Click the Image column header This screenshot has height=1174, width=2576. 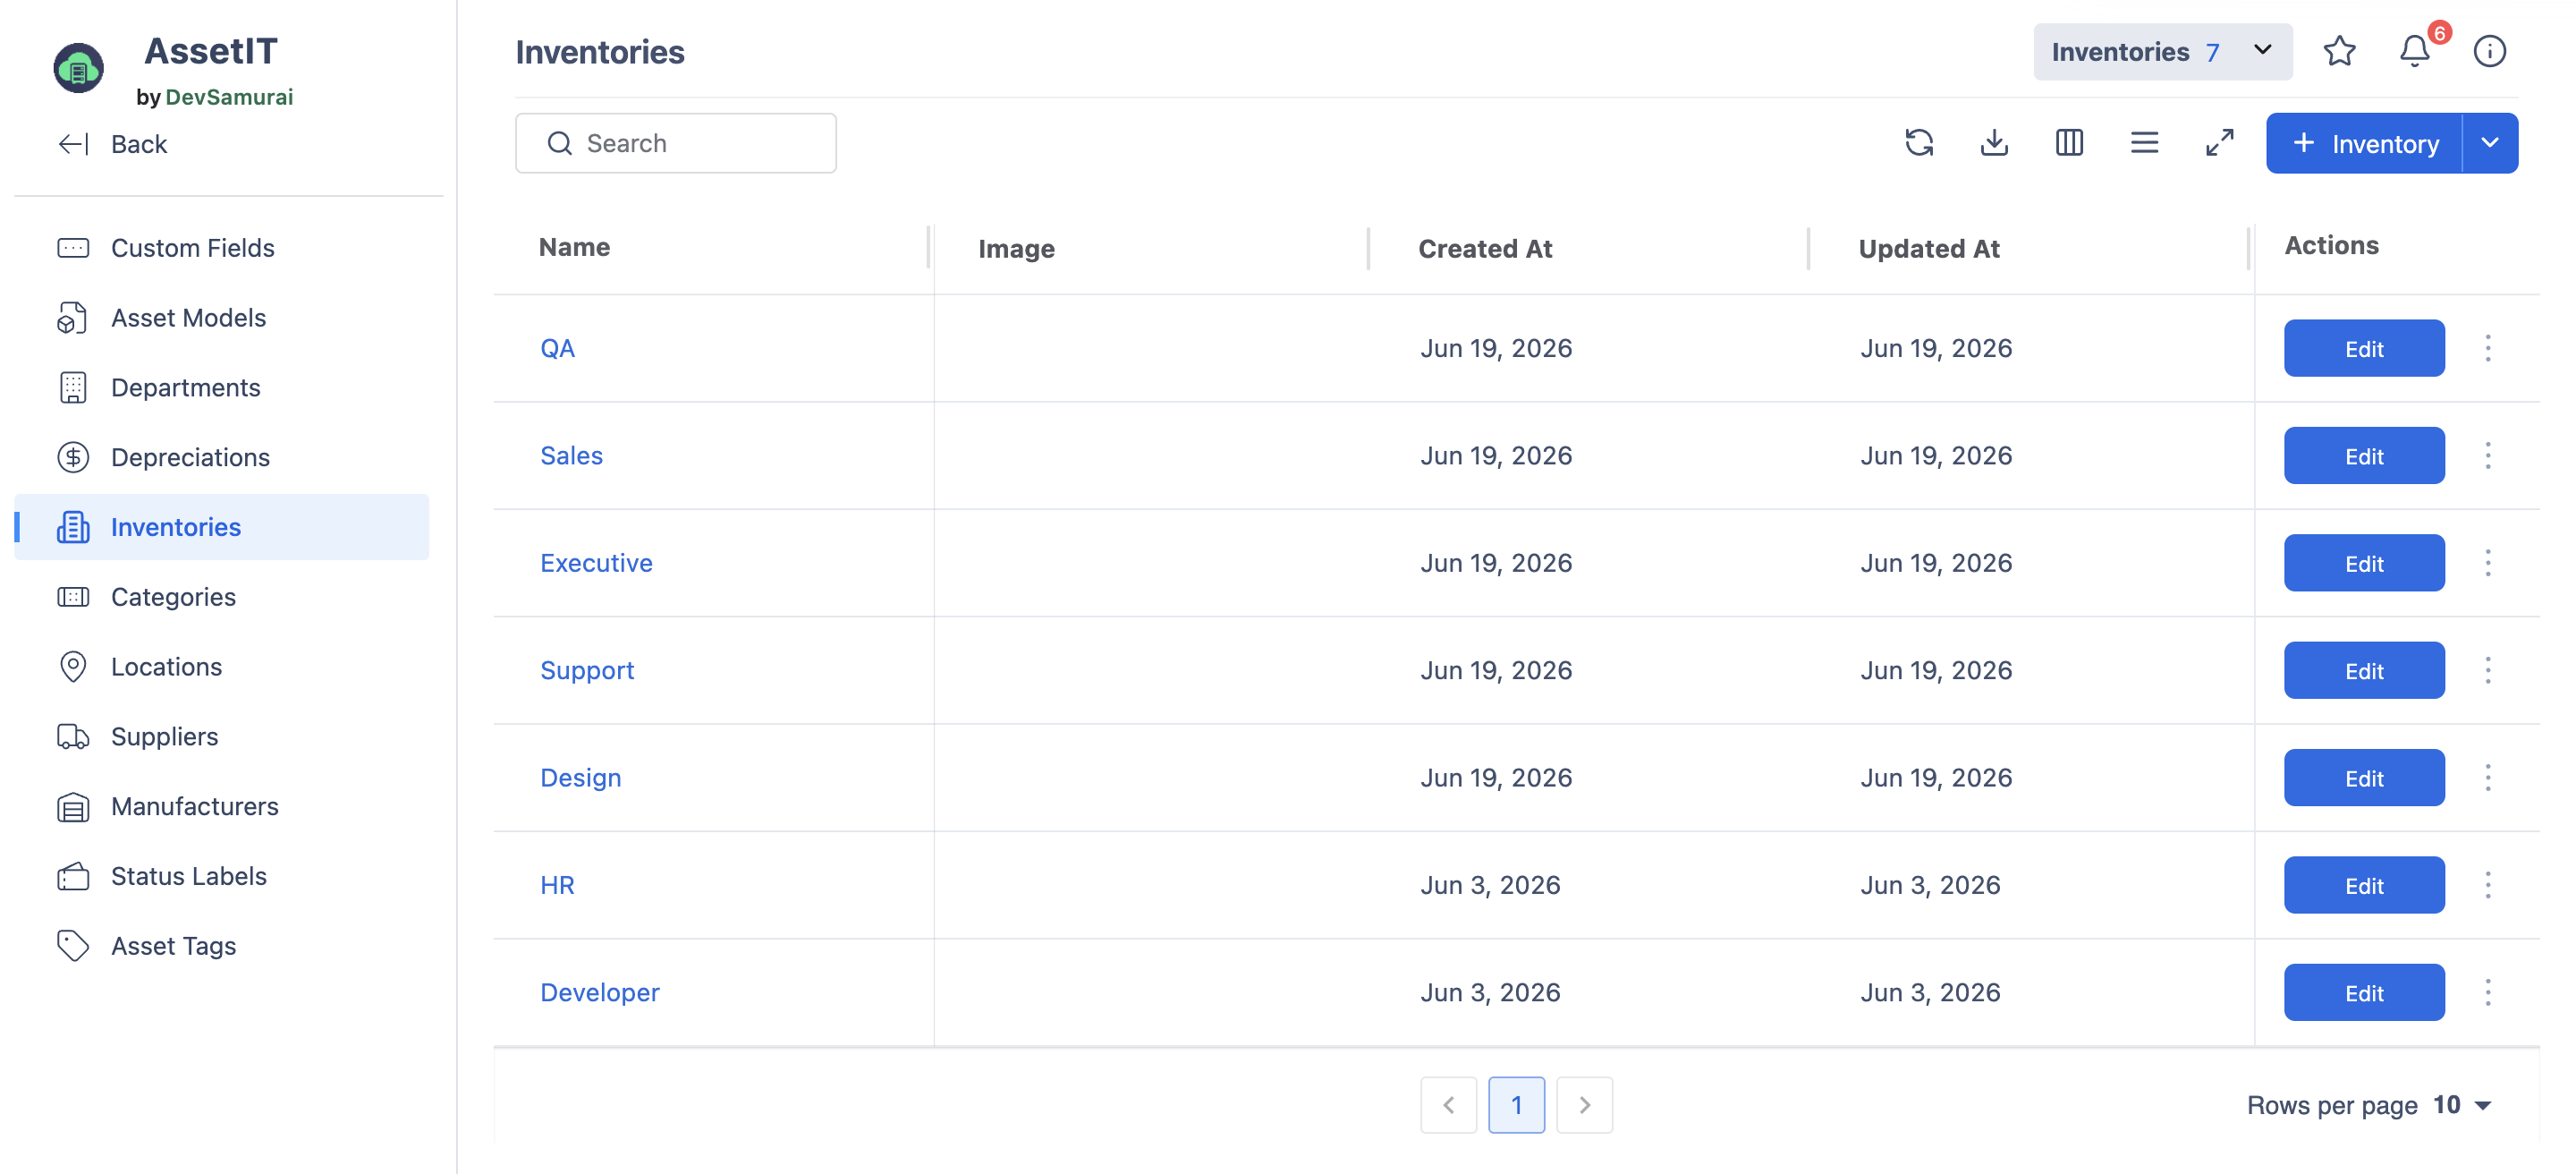(1016, 249)
